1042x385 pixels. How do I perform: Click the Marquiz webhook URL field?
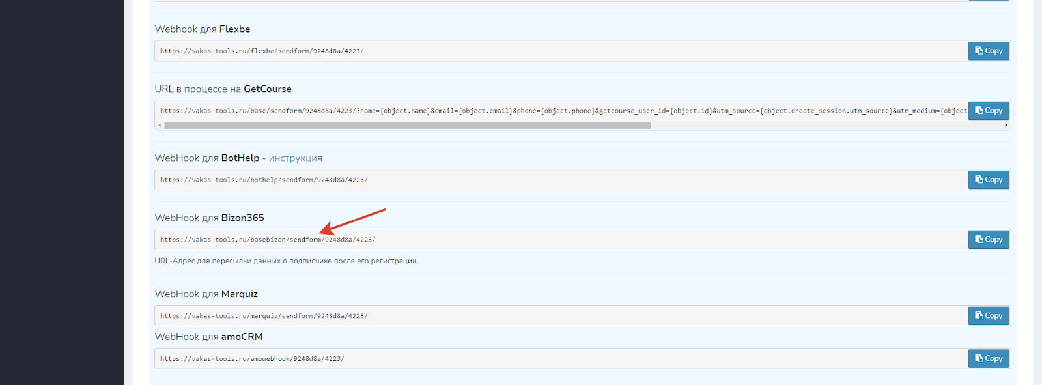560,316
